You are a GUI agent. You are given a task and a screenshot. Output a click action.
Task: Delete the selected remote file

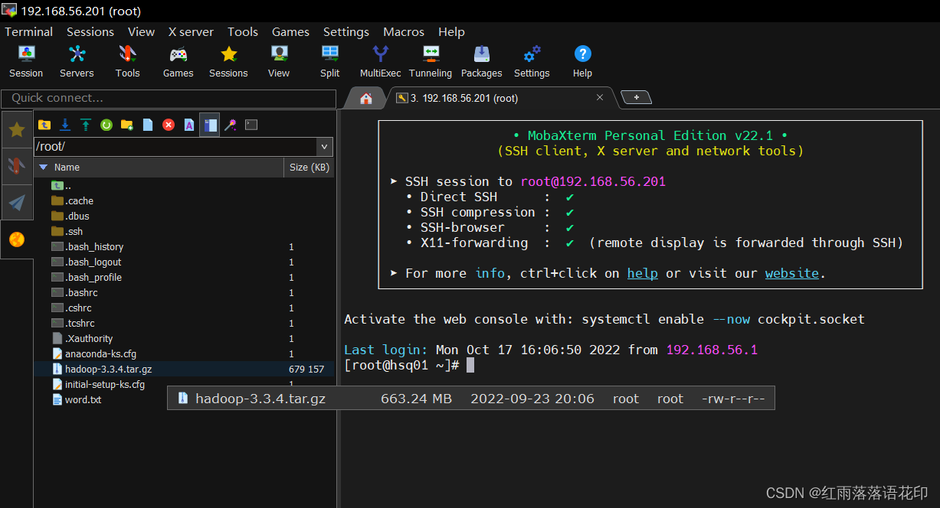(169, 125)
